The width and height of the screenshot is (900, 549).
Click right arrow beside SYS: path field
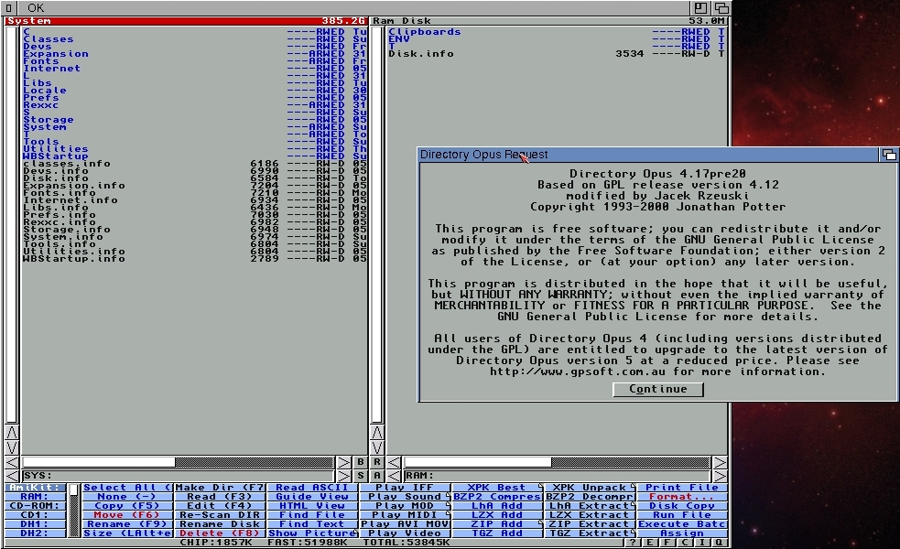[344, 476]
